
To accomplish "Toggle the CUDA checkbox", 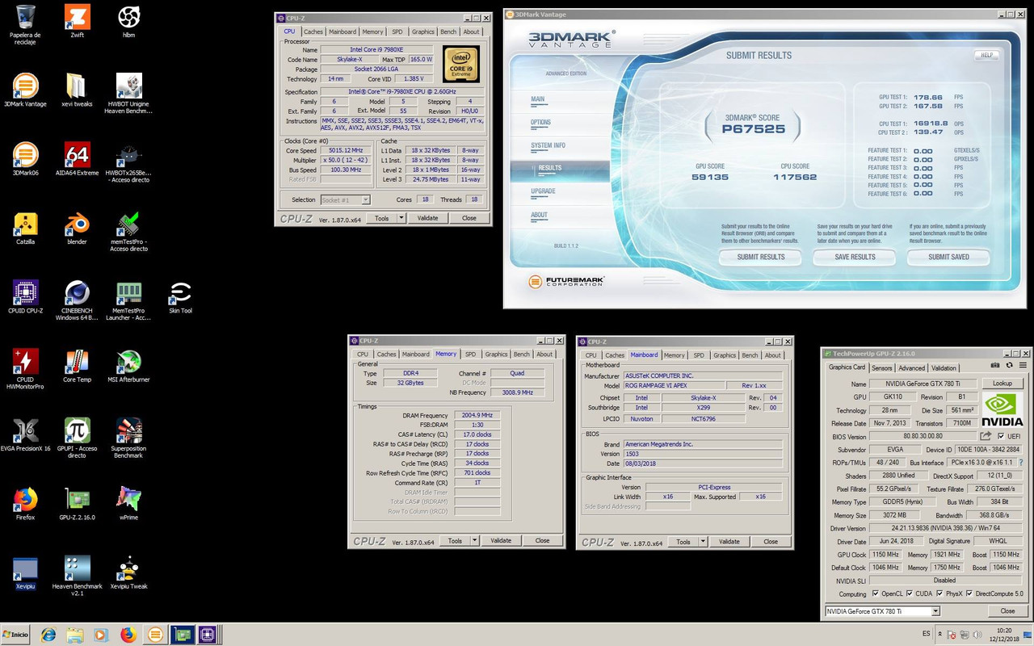I will [x=909, y=594].
